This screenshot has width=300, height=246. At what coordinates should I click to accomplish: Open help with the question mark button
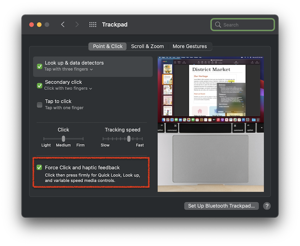(267, 206)
